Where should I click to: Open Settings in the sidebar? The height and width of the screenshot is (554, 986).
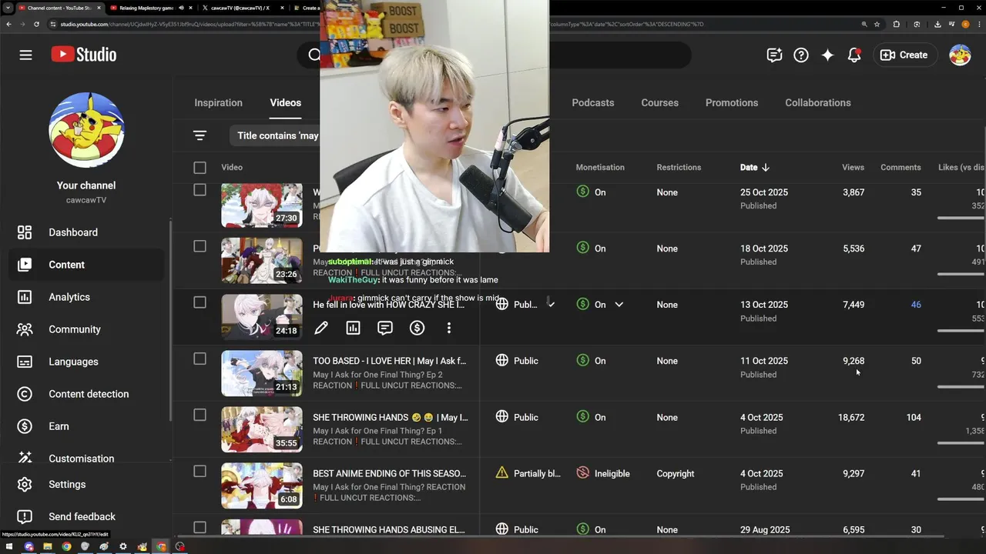(87, 484)
